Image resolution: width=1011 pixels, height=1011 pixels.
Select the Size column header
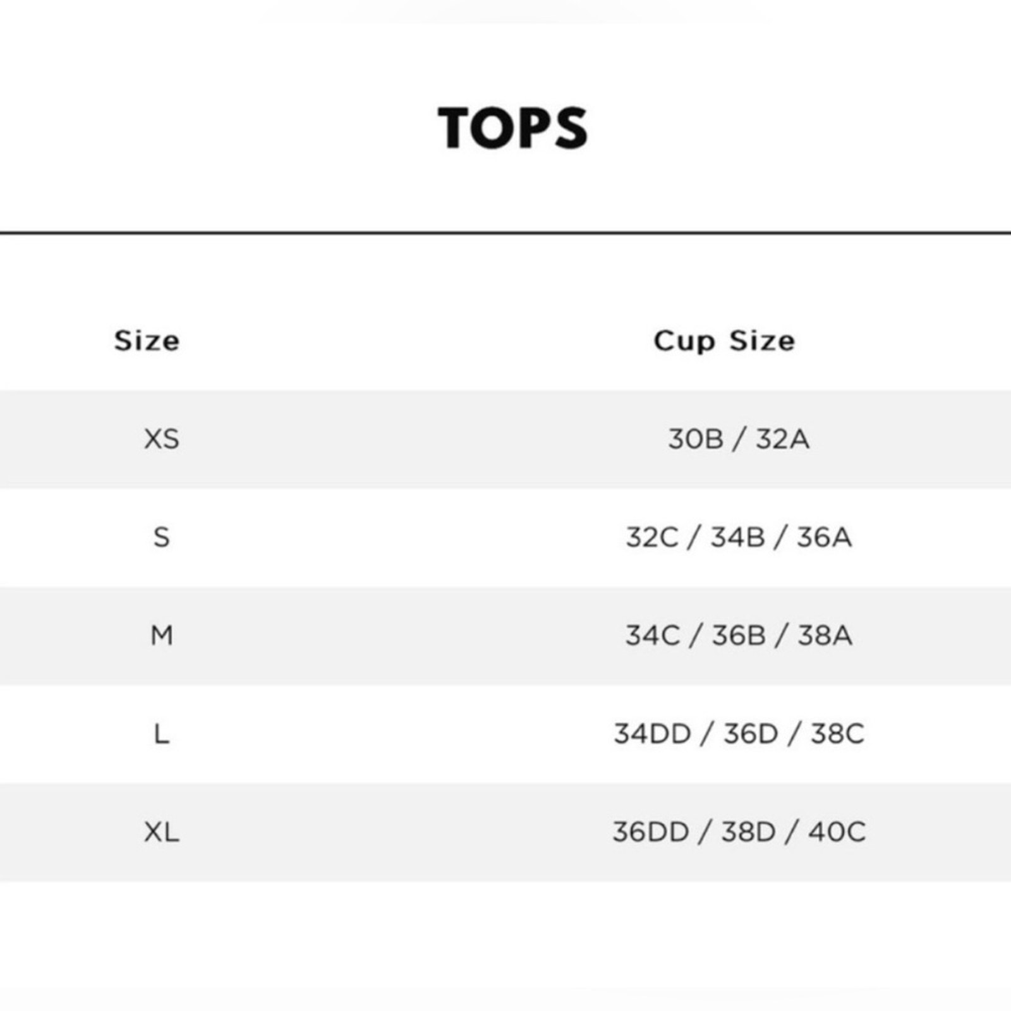(x=147, y=341)
